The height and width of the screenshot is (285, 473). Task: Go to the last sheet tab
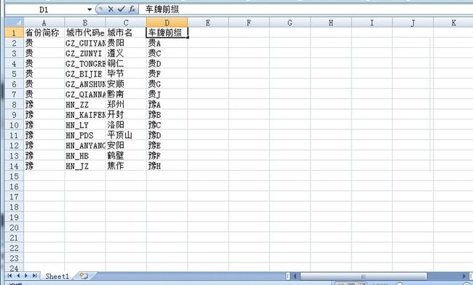(x=34, y=276)
